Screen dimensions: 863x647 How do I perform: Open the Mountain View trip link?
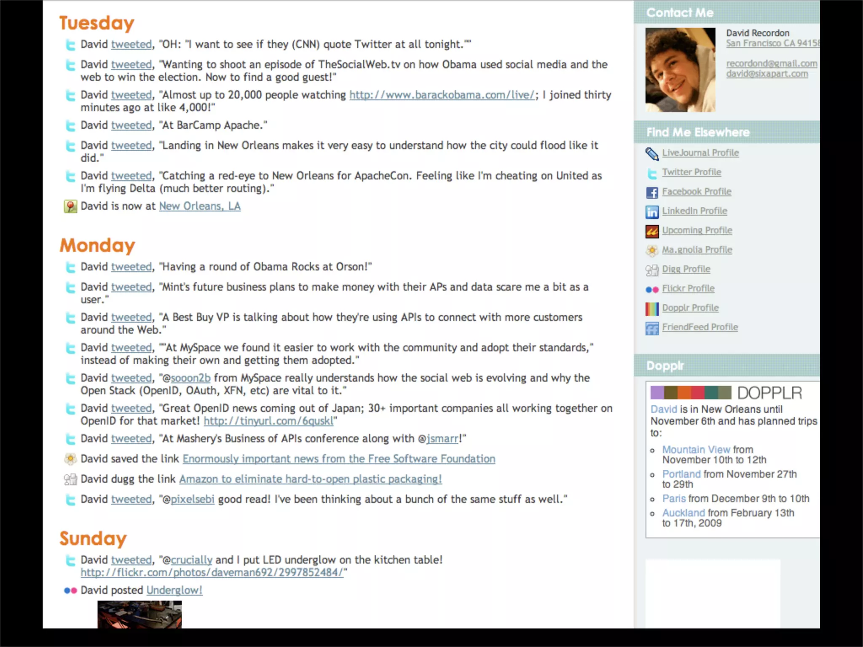[x=696, y=449]
